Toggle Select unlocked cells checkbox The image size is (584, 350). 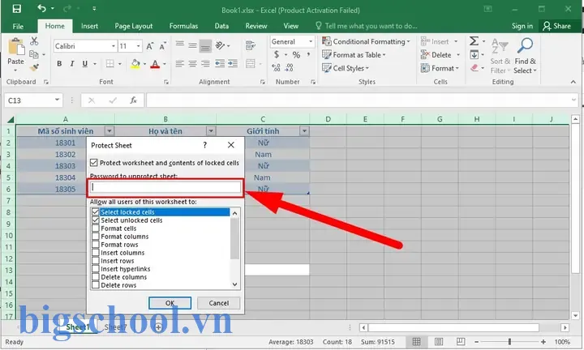click(x=96, y=220)
